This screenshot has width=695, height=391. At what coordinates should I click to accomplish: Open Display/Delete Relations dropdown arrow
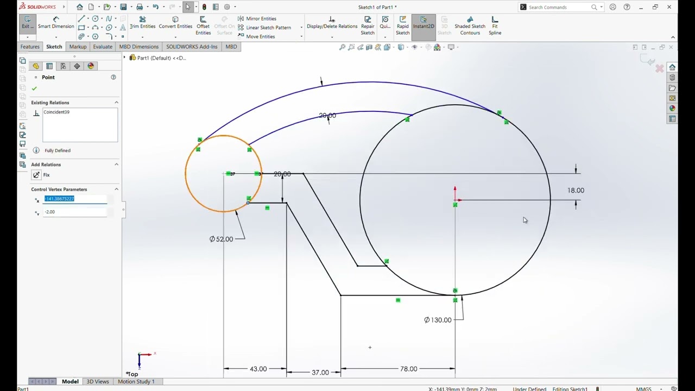point(332,36)
